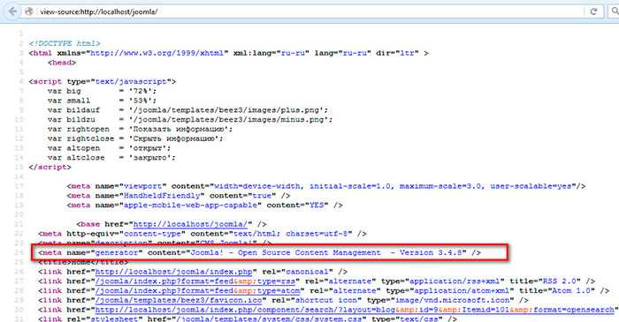Click the var bildauf plus.png line

pyautogui.click(x=187, y=109)
